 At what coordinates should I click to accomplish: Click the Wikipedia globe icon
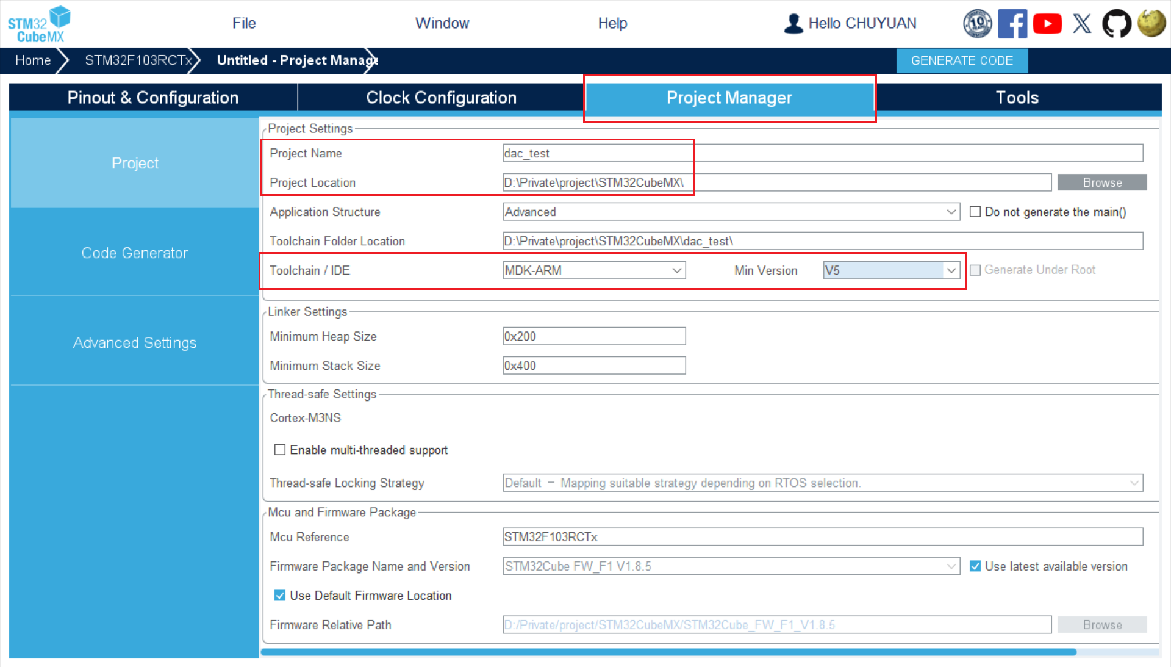click(x=1151, y=24)
